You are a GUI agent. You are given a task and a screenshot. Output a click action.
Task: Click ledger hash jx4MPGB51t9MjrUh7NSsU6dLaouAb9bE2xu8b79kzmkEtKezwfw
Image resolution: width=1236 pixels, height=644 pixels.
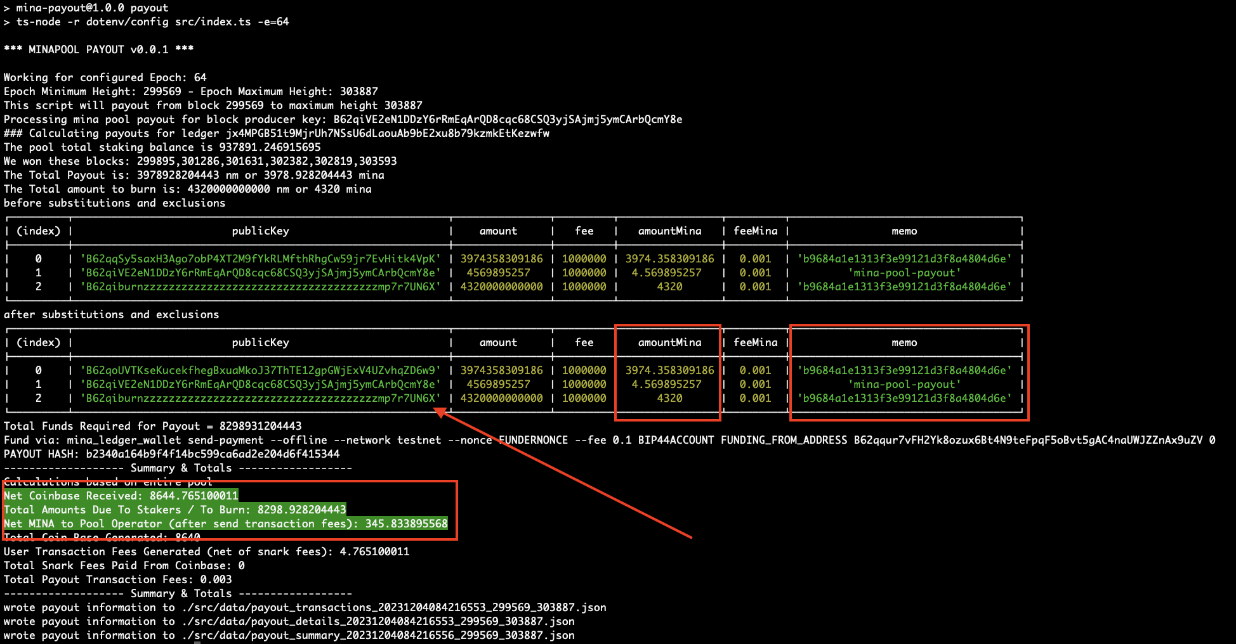[388, 133]
